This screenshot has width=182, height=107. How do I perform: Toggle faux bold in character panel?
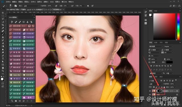[151, 66]
